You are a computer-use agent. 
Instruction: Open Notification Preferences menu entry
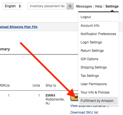click(x=98, y=34)
